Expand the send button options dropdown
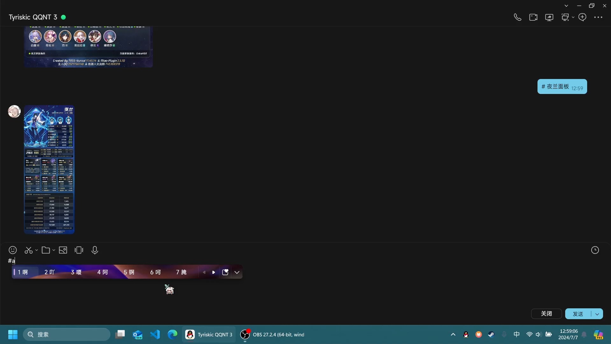 (x=597, y=314)
